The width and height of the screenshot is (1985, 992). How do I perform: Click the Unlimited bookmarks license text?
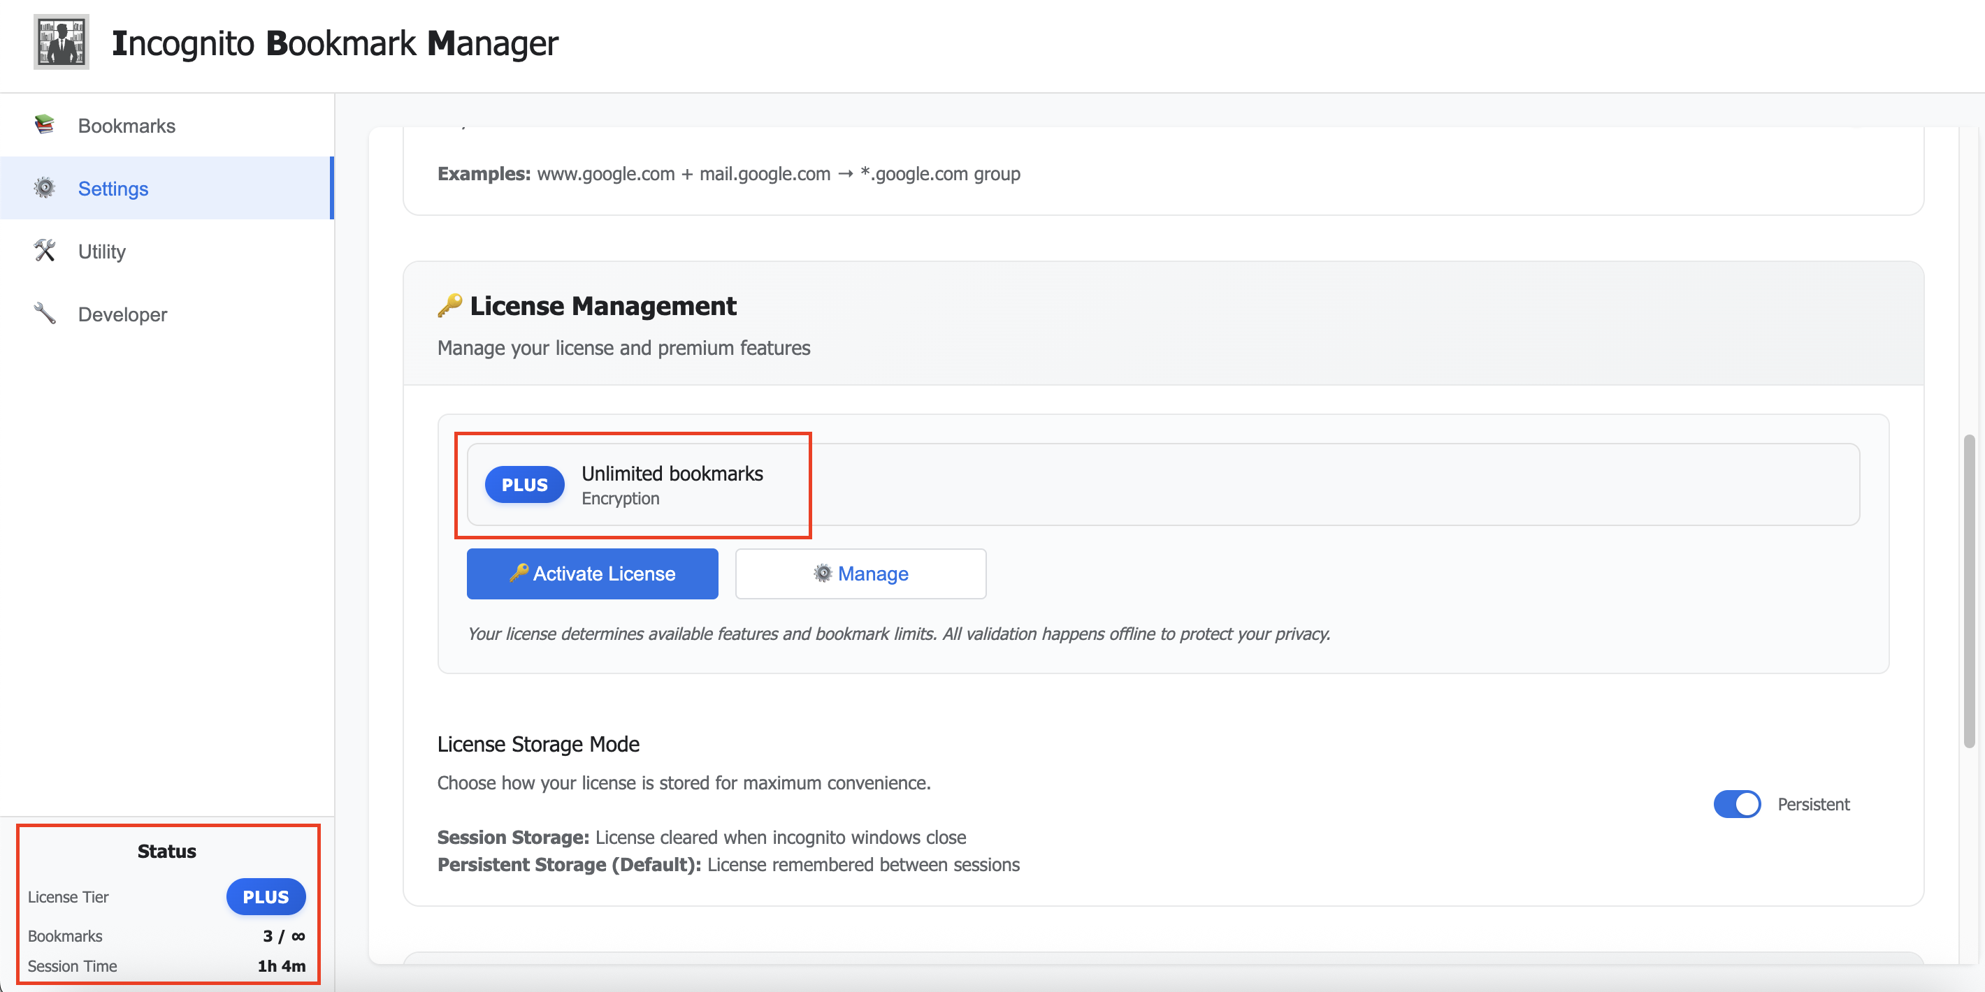click(672, 473)
